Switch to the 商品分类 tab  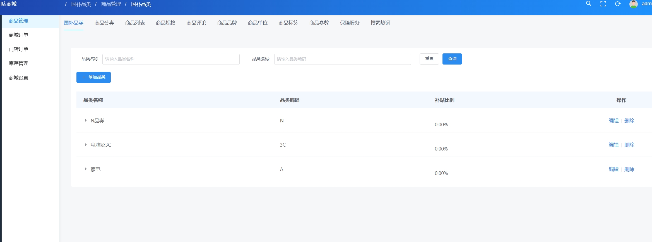pos(104,23)
